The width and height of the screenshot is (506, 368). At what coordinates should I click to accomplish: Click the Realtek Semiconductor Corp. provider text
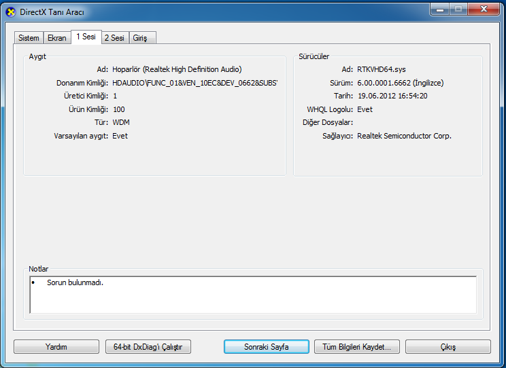(404, 136)
